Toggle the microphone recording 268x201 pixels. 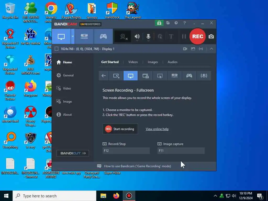click(x=148, y=36)
